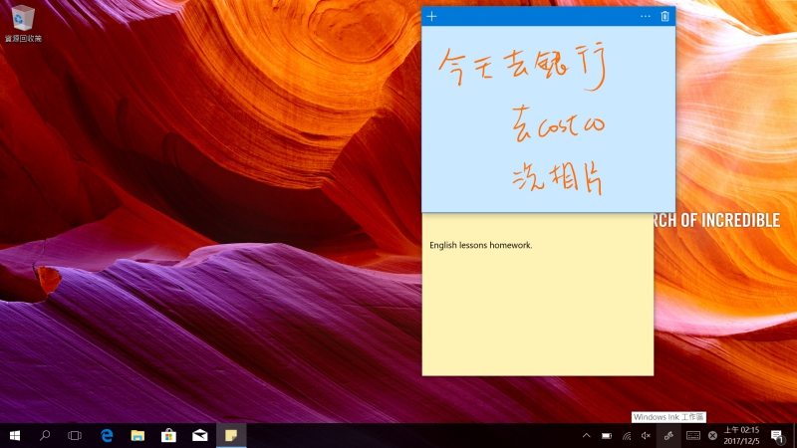Click the yellow note's English lessons homework text
The height and width of the screenshot is (448, 797).
click(480, 245)
